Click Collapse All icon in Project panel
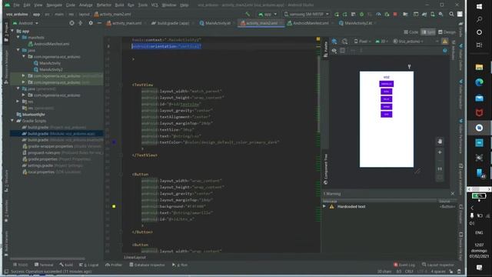 pos(80,23)
